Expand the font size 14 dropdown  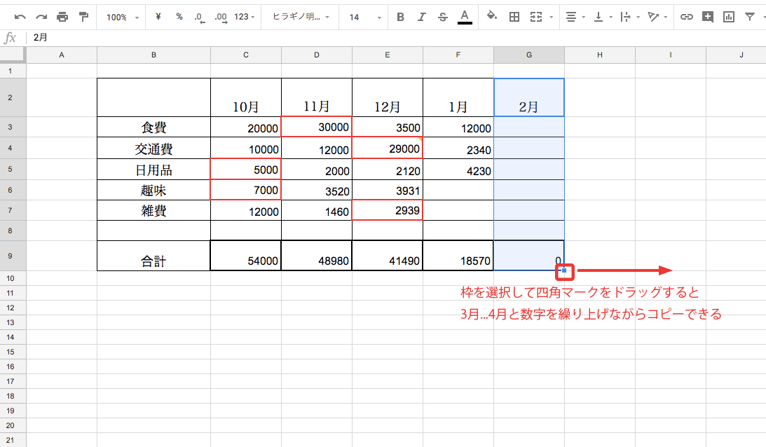point(364,17)
